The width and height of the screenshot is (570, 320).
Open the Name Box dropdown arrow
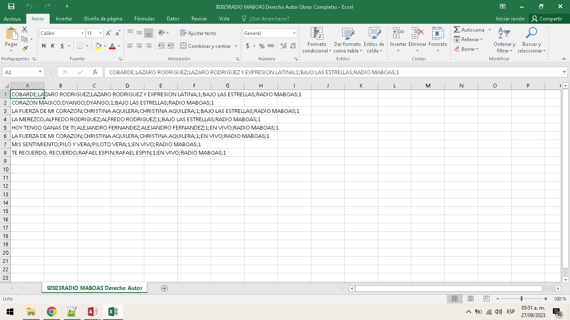click(x=40, y=72)
